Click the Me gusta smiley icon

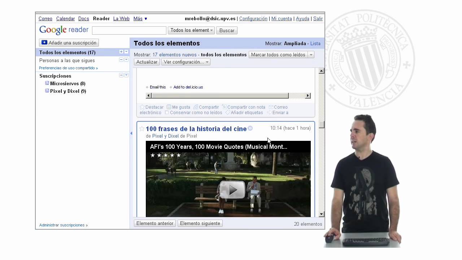point(169,107)
